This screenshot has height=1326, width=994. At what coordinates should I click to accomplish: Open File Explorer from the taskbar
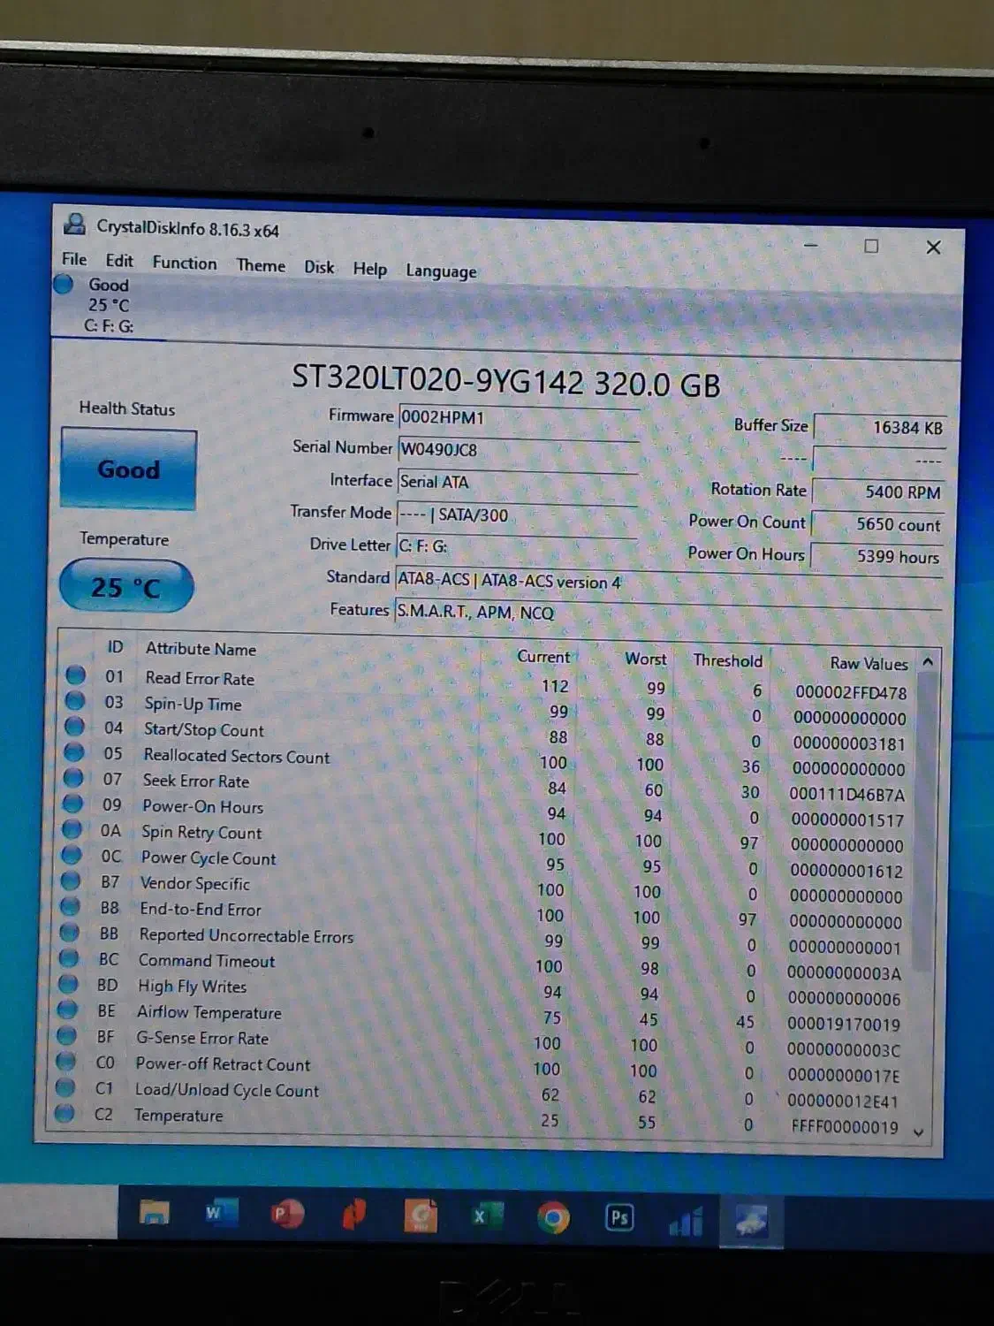click(155, 1213)
